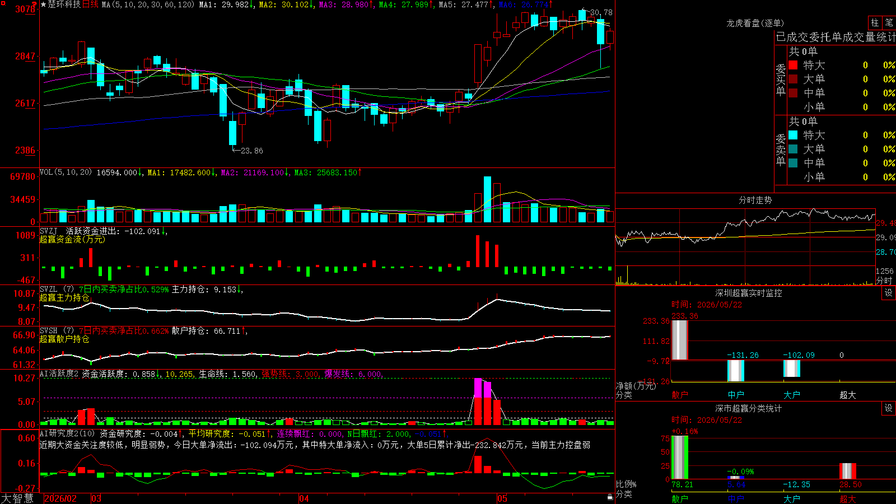Click the 28.50 value under 超大 bar
Screen dimensions: 896x504
coord(850,484)
